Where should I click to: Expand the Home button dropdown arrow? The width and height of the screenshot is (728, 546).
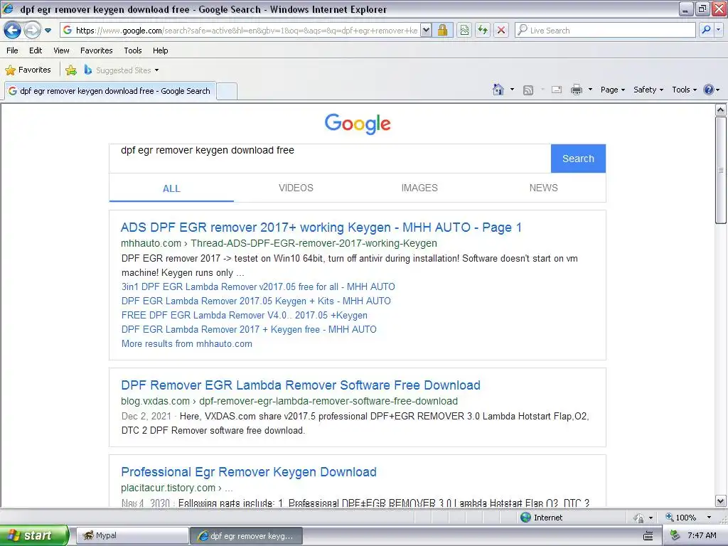coord(512,90)
